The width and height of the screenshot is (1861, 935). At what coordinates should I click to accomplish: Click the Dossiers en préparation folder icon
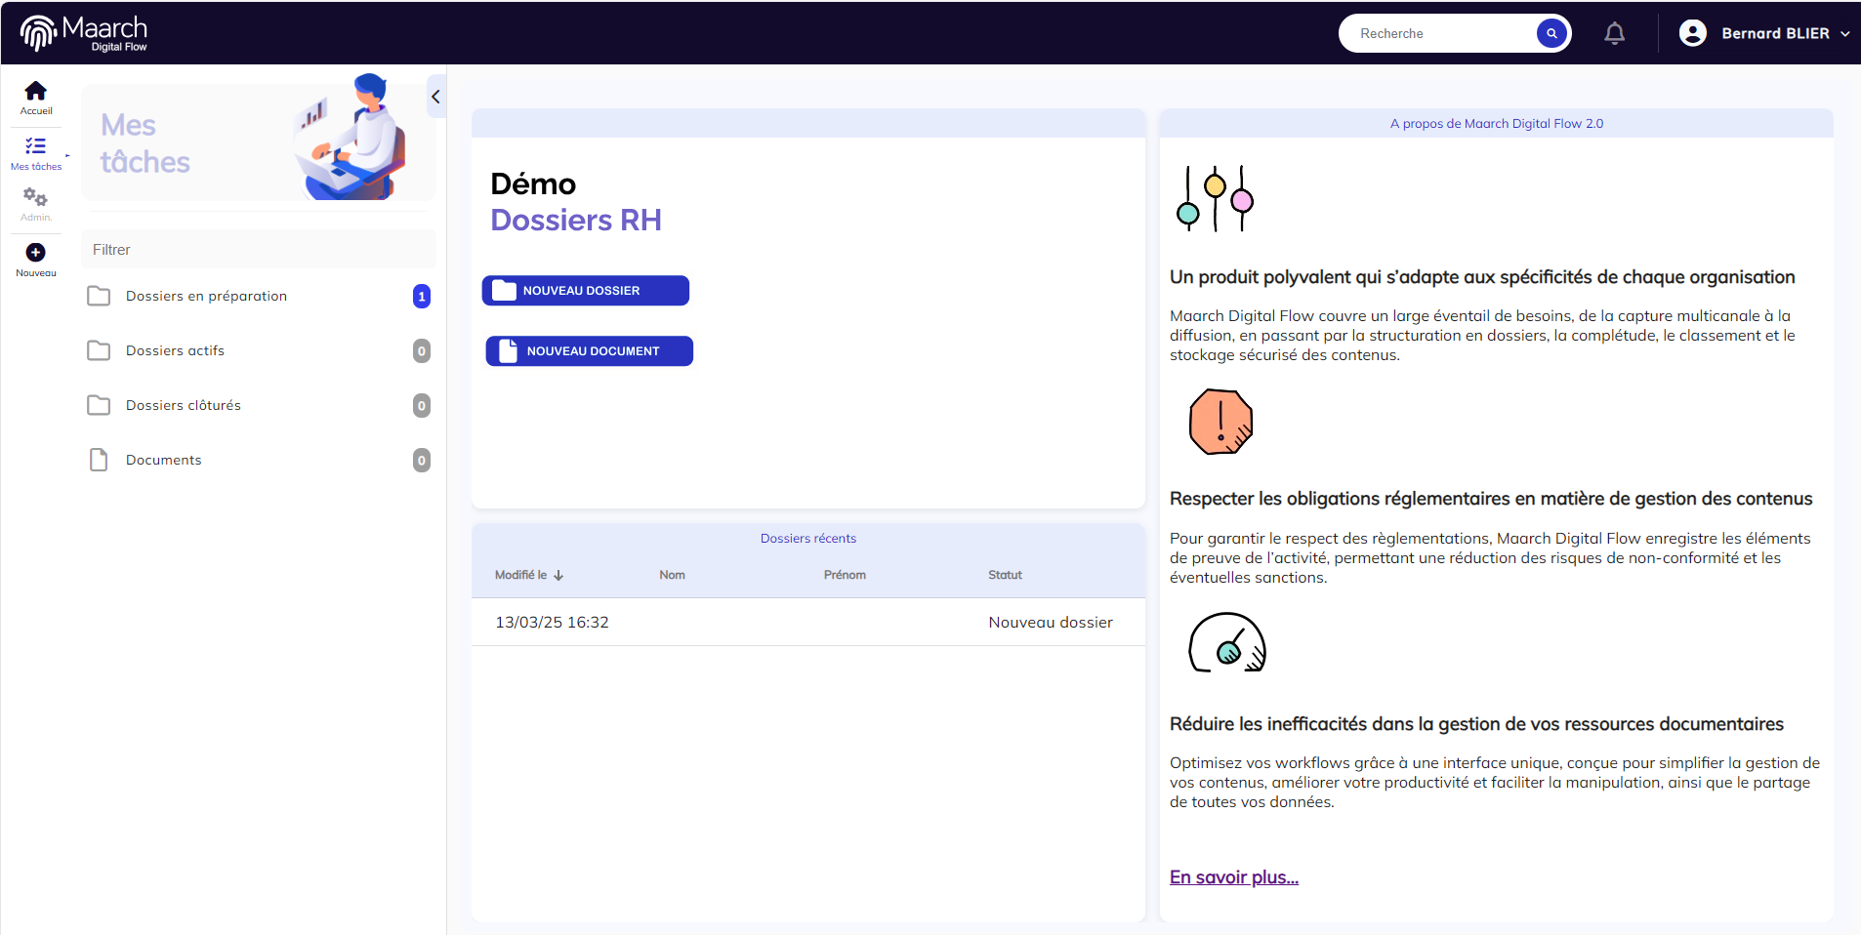99,296
